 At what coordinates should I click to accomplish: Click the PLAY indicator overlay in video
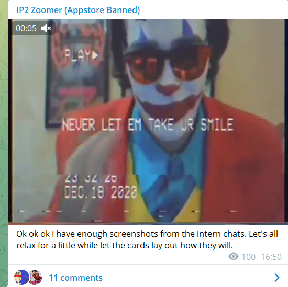coord(82,55)
